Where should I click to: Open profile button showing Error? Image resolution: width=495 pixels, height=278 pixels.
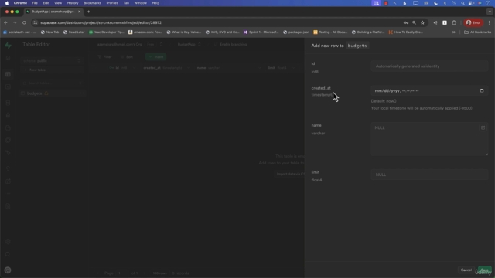pos(473,22)
